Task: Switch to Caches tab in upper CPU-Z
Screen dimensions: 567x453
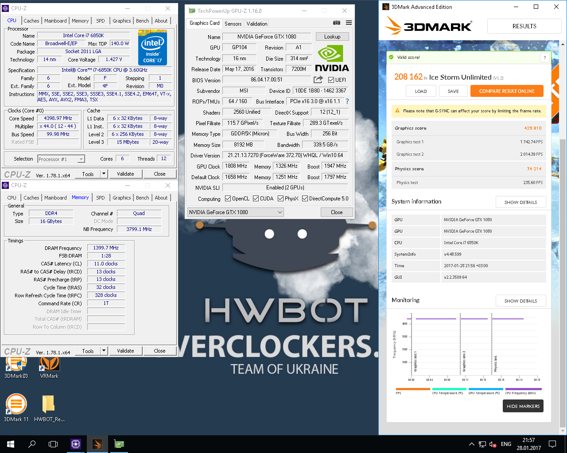Action: pyautogui.click(x=31, y=21)
